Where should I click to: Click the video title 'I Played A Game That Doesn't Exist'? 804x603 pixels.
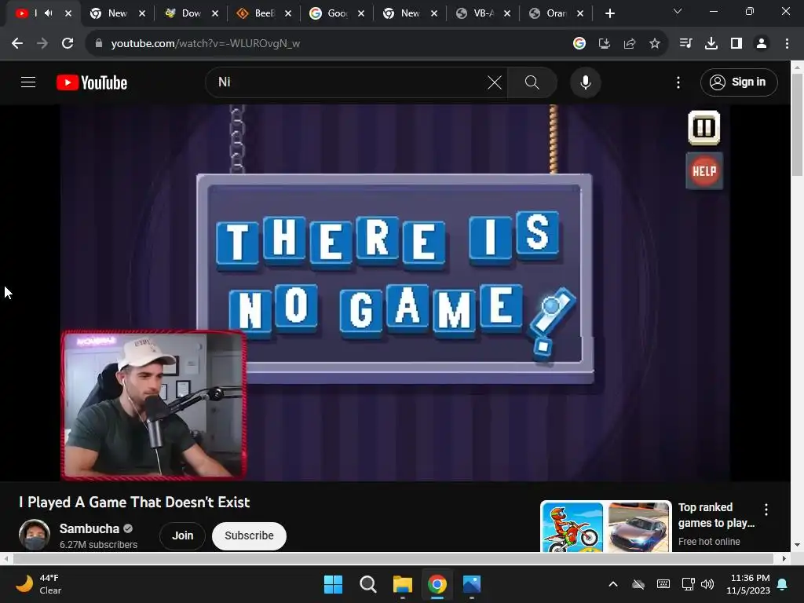tap(134, 502)
